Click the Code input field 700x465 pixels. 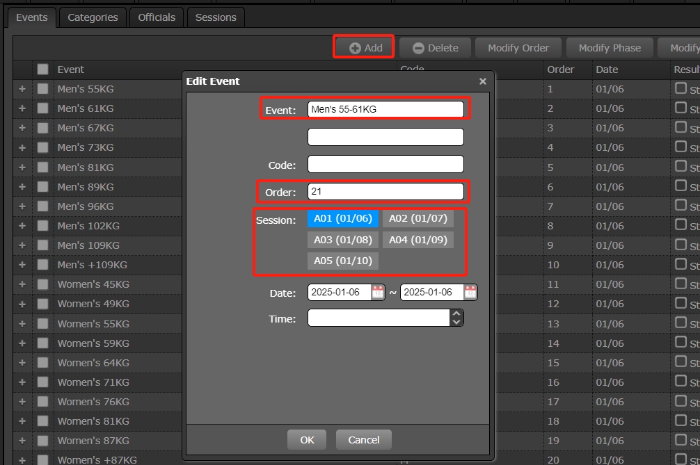(x=385, y=164)
